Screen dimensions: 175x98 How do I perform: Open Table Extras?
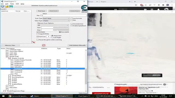click(83, 93)
